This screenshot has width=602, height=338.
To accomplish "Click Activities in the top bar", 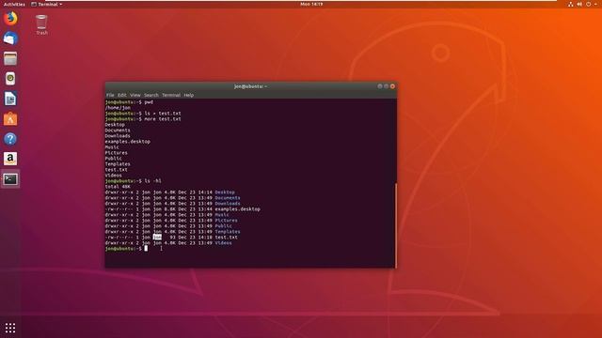I will click(x=14, y=4).
